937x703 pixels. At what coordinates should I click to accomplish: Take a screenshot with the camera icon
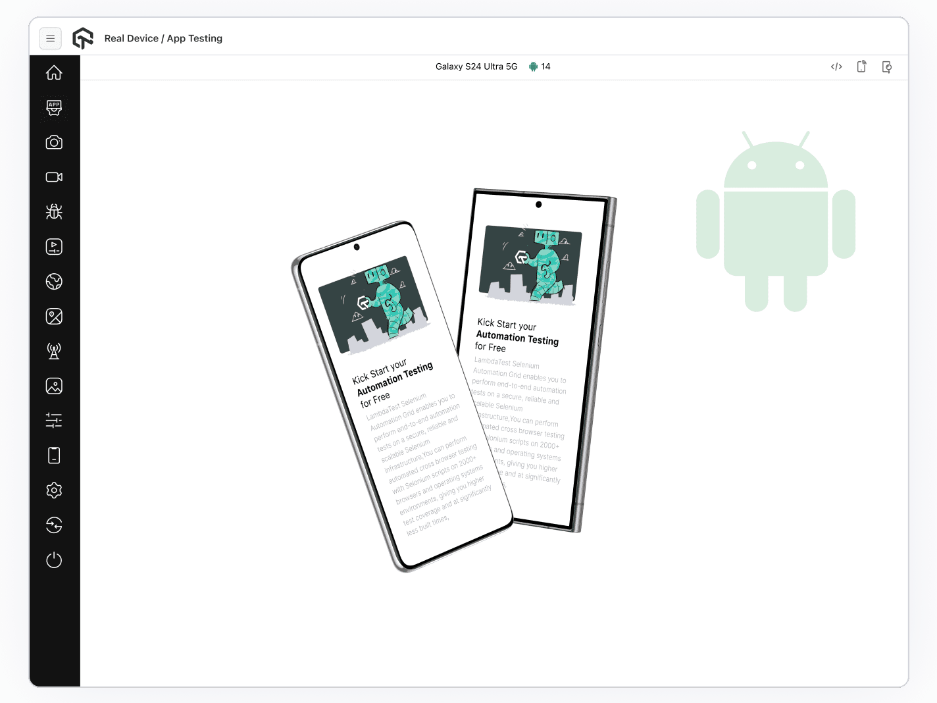(x=54, y=142)
